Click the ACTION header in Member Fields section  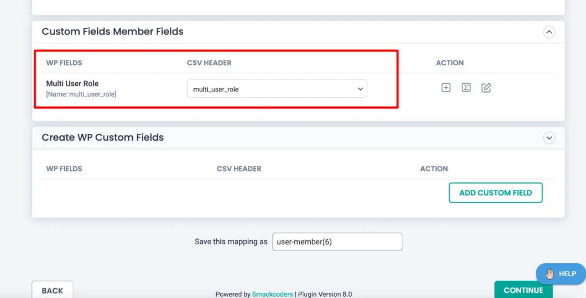[450, 63]
